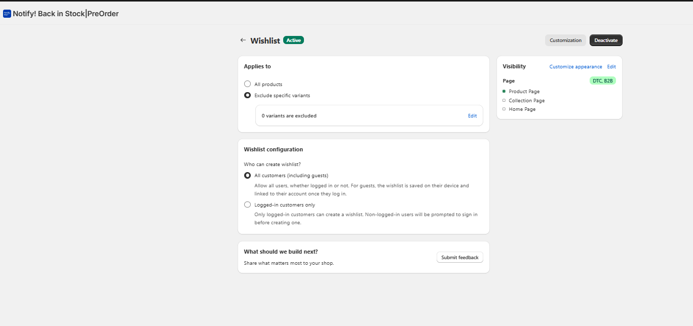Select the All products radio option
Viewport: 693px width, 326px height.
click(247, 84)
